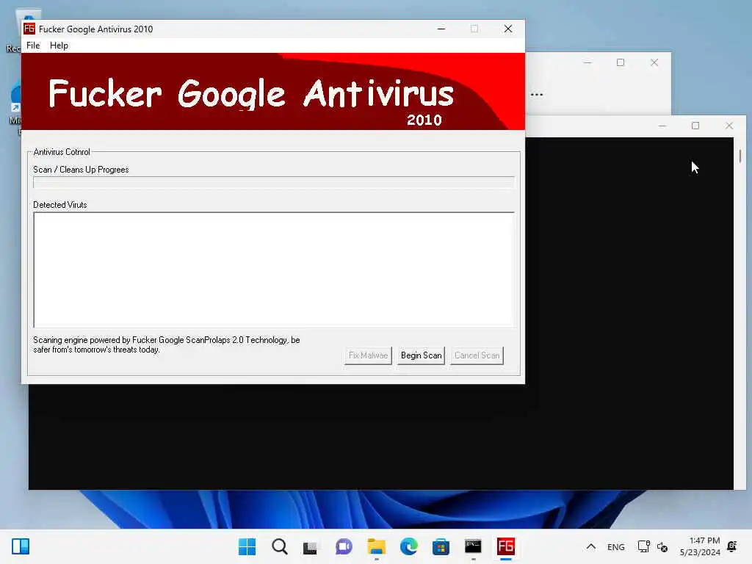The image size is (752, 564).
Task: Click the Detected Viruts label
Action: coord(60,205)
